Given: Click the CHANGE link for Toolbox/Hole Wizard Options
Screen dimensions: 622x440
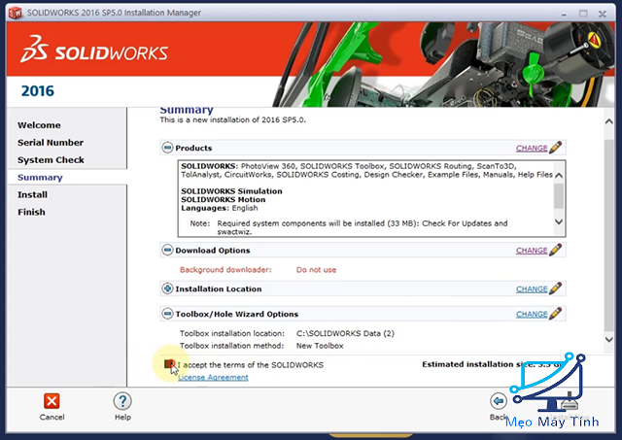Looking at the screenshot, I should click(532, 314).
